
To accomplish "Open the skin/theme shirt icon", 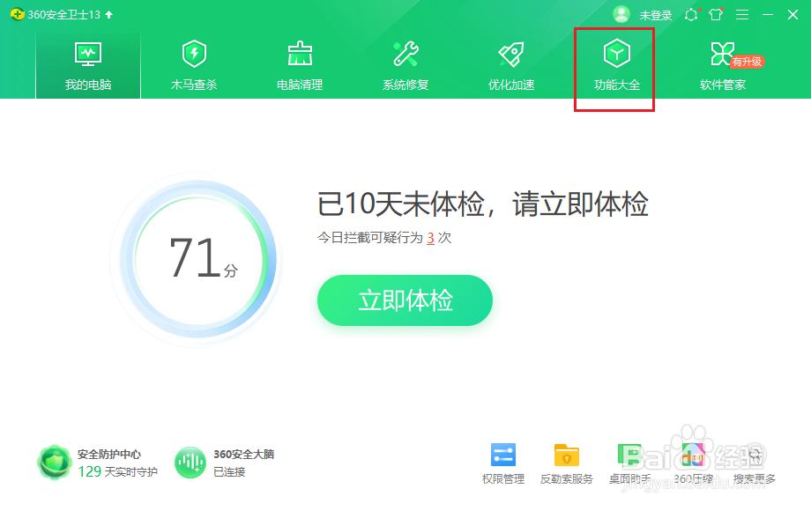I will click(x=716, y=14).
